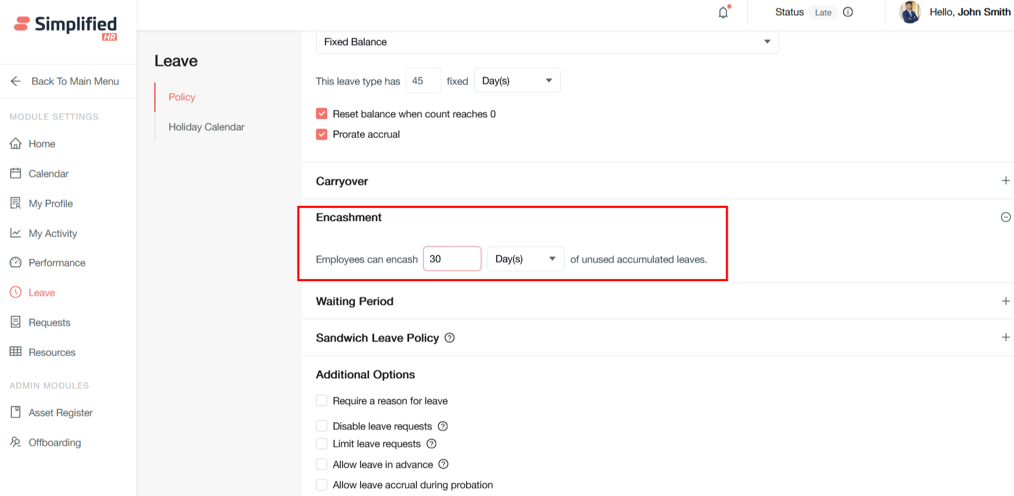Click the status info icon
The image size is (1014, 496).
pos(848,12)
